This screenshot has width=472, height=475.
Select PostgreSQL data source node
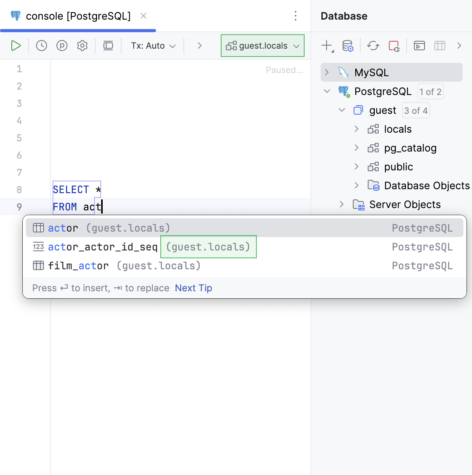(383, 91)
